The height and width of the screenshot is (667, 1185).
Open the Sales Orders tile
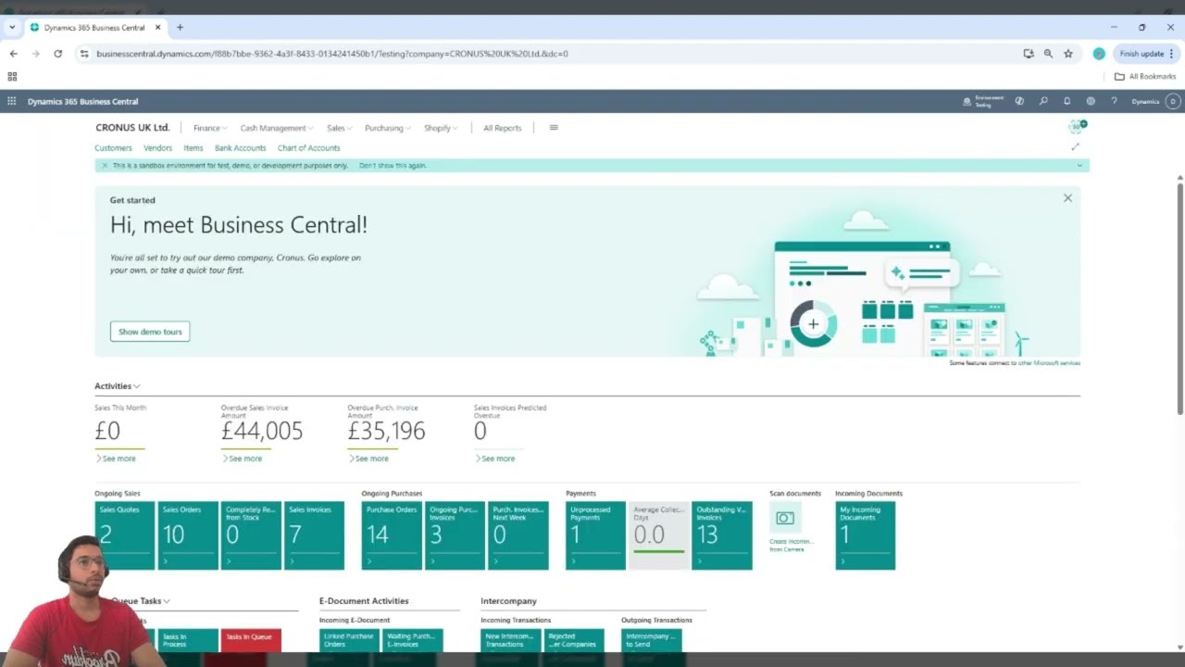pos(188,535)
